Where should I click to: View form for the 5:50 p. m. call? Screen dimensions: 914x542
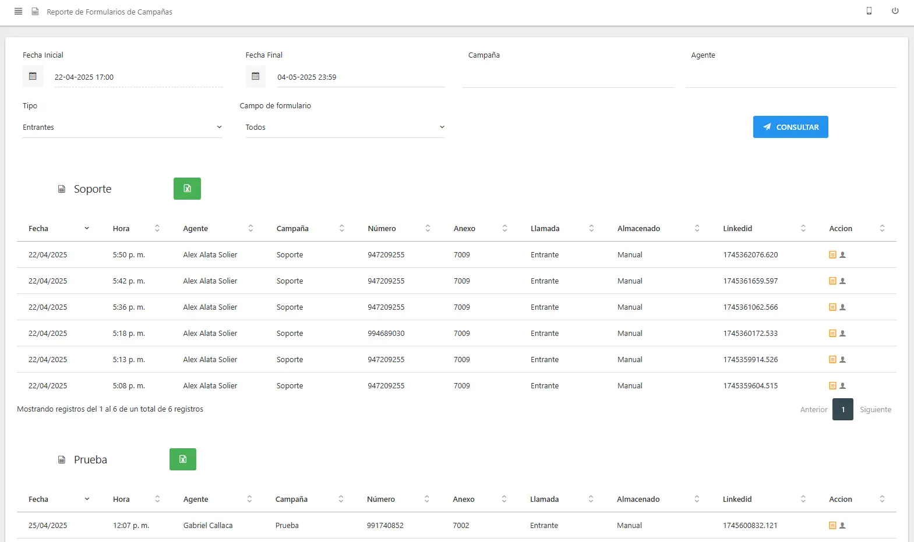832,254
